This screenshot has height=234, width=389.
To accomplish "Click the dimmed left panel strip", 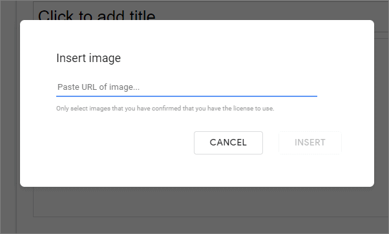I will 8,116.
